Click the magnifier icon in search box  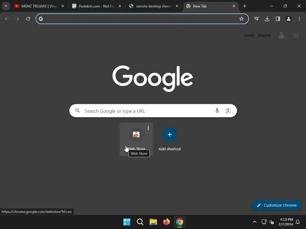coord(78,111)
